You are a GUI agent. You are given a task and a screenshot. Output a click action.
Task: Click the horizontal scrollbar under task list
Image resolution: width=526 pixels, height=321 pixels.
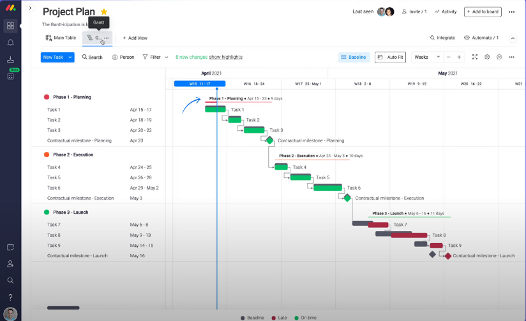tap(63, 308)
